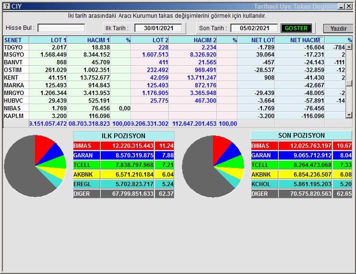Click ILK POZISYON header
The image size is (356, 274).
click(x=123, y=136)
